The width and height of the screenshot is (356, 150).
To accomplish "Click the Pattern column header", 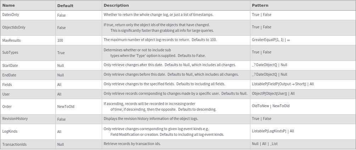I will (260, 5).
